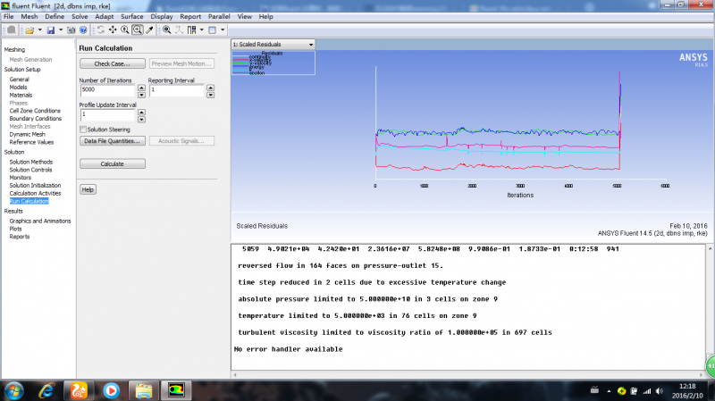Increase Number of Iterations stepper

tap(141, 88)
